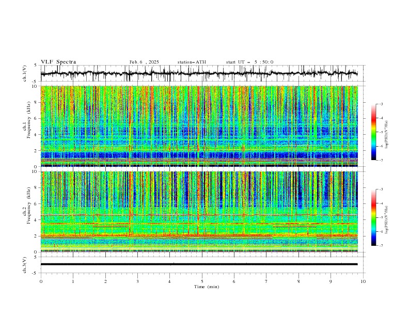Click the 'VLF Spectra' title text
The height and width of the screenshot is (316, 409).
click(x=58, y=62)
